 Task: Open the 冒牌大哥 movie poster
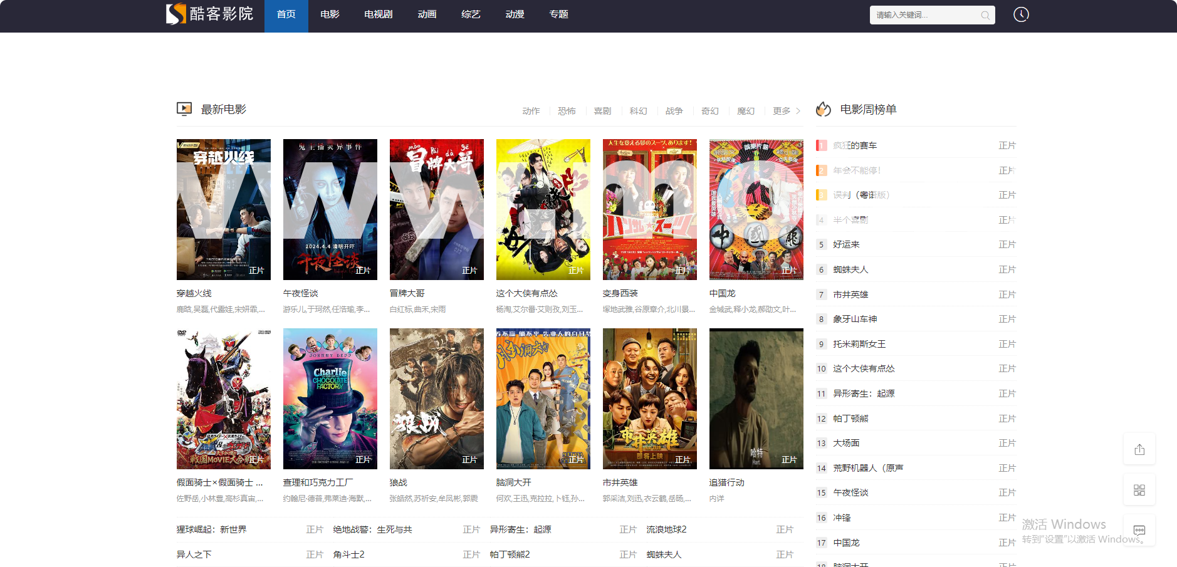[x=437, y=209]
